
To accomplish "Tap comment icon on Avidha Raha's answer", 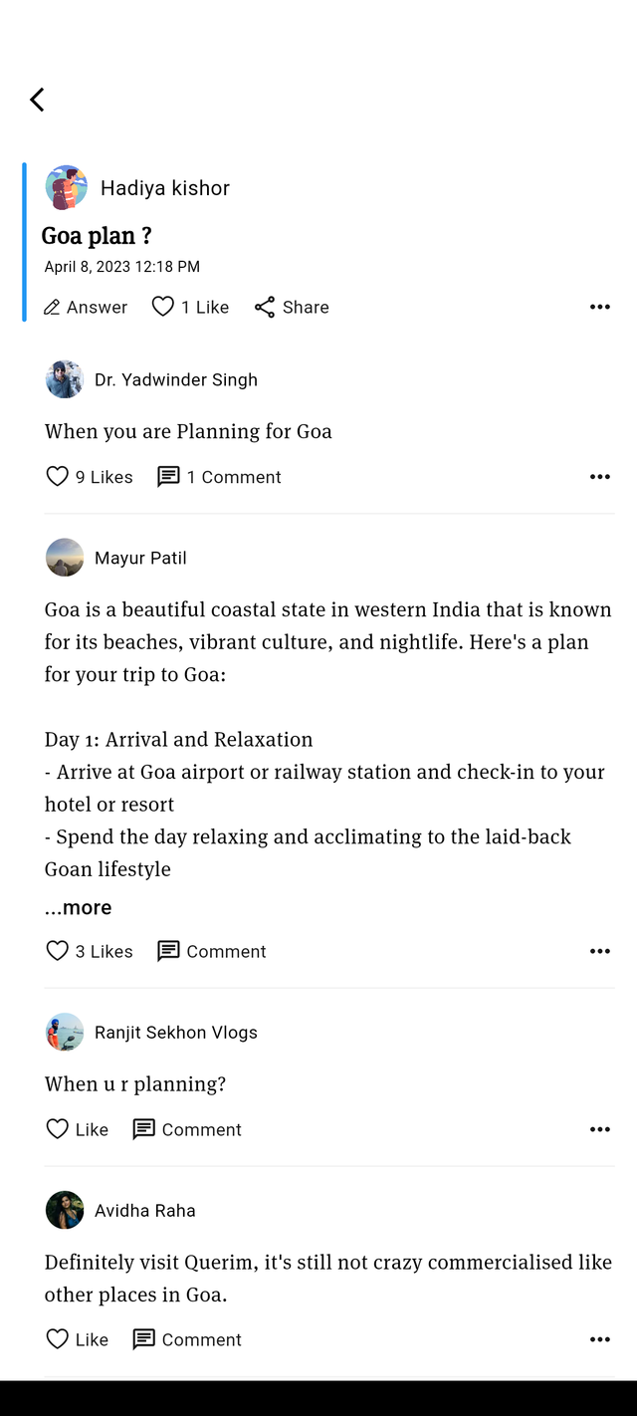I will point(144,1339).
